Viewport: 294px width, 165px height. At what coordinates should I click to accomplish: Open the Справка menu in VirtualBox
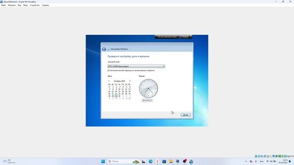click(45, 5)
